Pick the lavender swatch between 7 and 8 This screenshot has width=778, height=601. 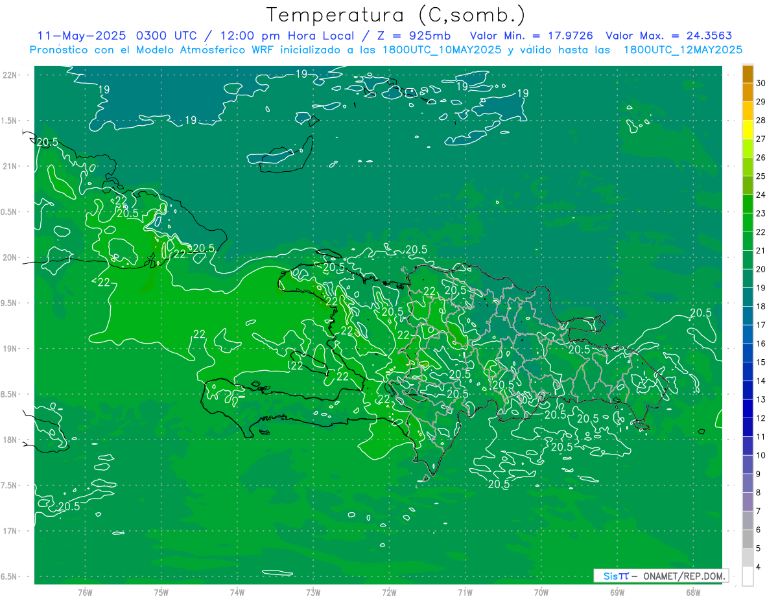(x=748, y=502)
